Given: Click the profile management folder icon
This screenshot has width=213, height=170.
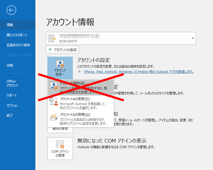Looking at the screenshot, I should point(54,117).
